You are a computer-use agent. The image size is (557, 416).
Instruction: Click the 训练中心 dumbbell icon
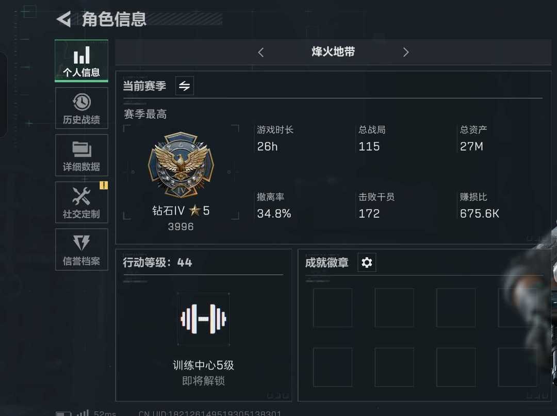[203, 319]
